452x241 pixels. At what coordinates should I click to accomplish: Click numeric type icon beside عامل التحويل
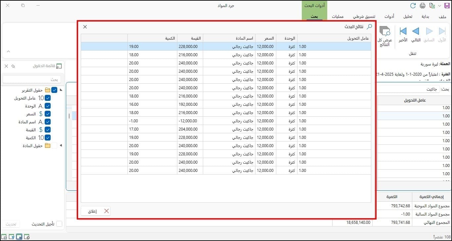click(41, 98)
